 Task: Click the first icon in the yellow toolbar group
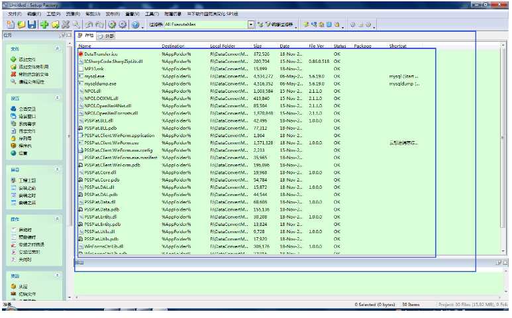306,25
